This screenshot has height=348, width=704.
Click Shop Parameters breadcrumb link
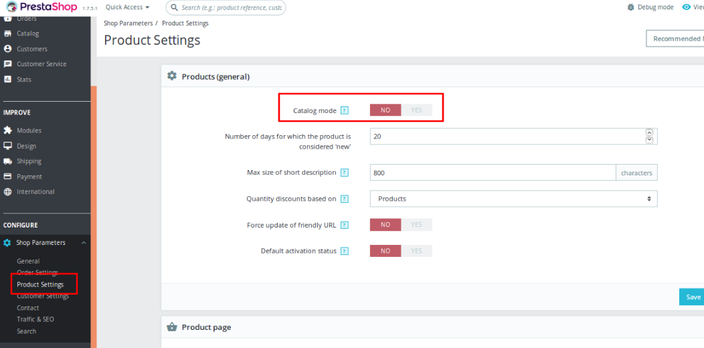point(128,23)
